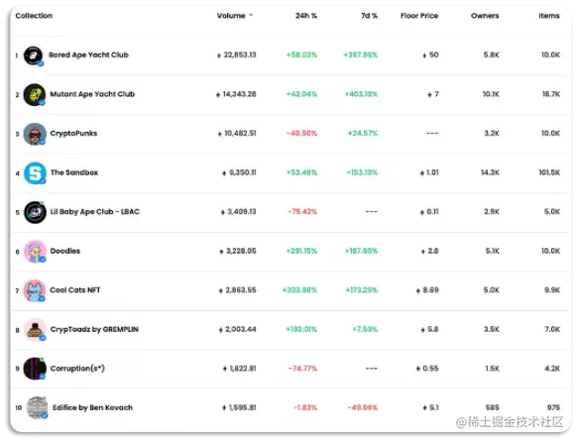Open Edifice by Ben Kovach name
Screen dimensions: 577x442
(92, 407)
